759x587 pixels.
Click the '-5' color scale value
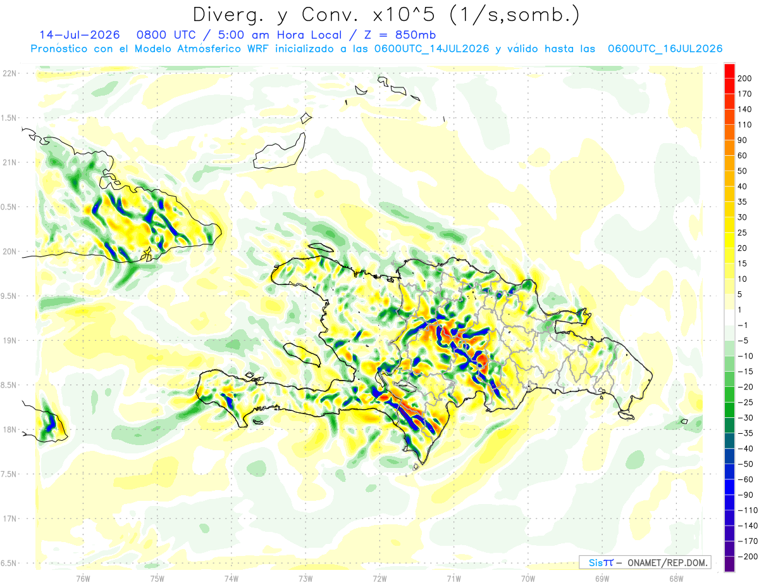click(x=743, y=341)
